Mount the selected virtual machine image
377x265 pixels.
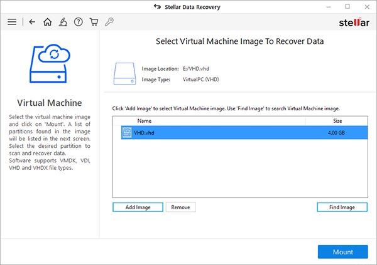coord(343,252)
